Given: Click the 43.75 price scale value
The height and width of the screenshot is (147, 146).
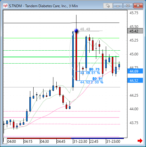Looking at the screenshot, I should [x=134, y=123].
